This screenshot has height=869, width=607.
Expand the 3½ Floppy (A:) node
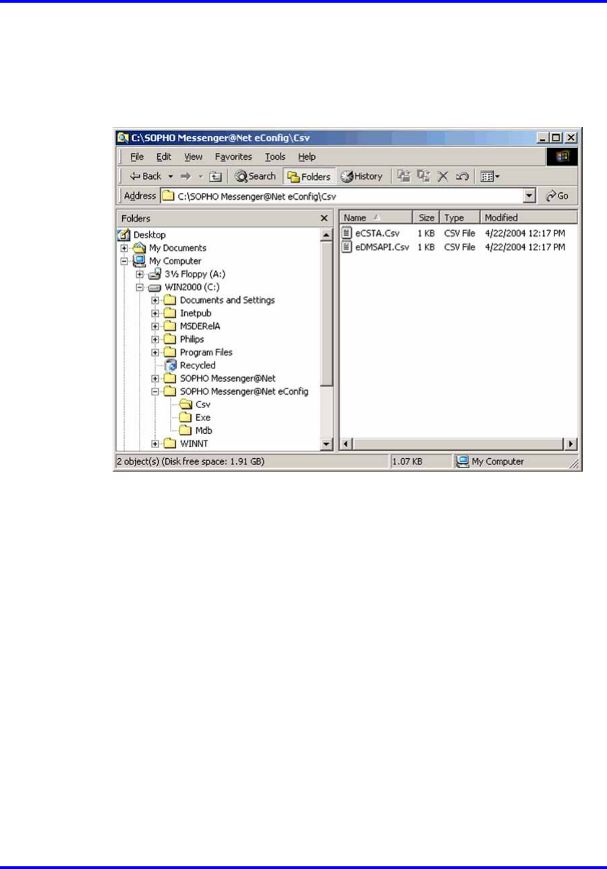tap(140, 275)
